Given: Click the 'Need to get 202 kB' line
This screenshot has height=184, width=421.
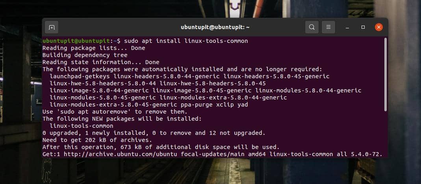Looking at the screenshot, I should [97, 140].
